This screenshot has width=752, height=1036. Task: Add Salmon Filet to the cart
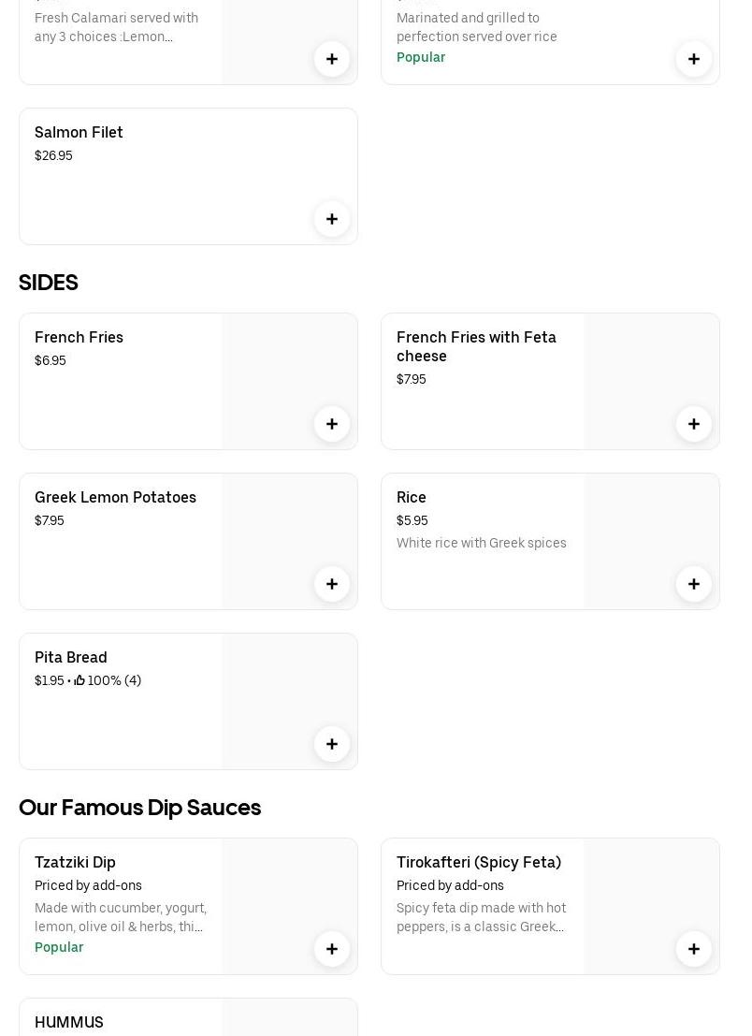pos(332,219)
